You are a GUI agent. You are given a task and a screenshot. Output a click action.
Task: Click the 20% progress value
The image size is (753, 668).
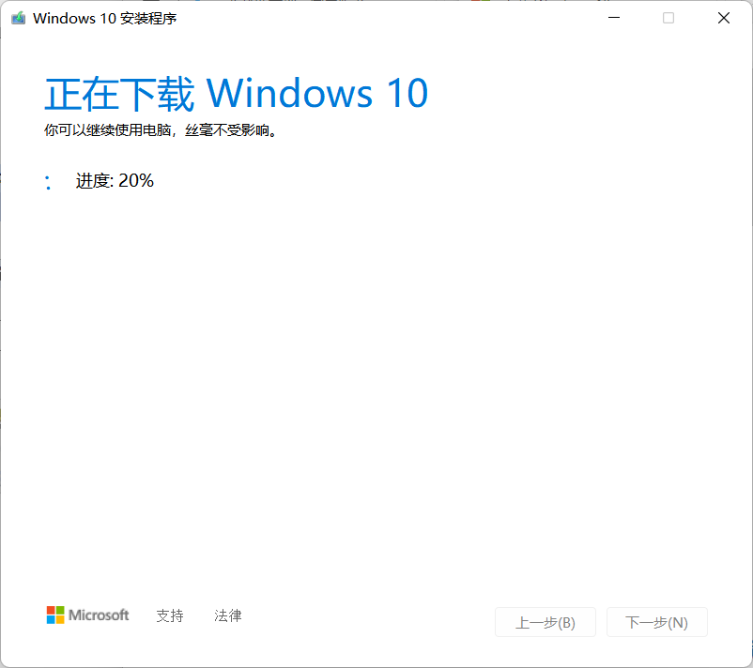[136, 180]
